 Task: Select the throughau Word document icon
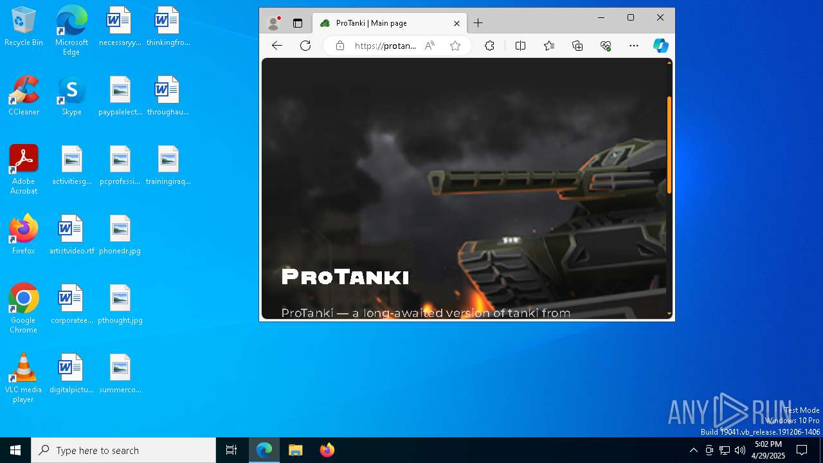pos(168,96)
